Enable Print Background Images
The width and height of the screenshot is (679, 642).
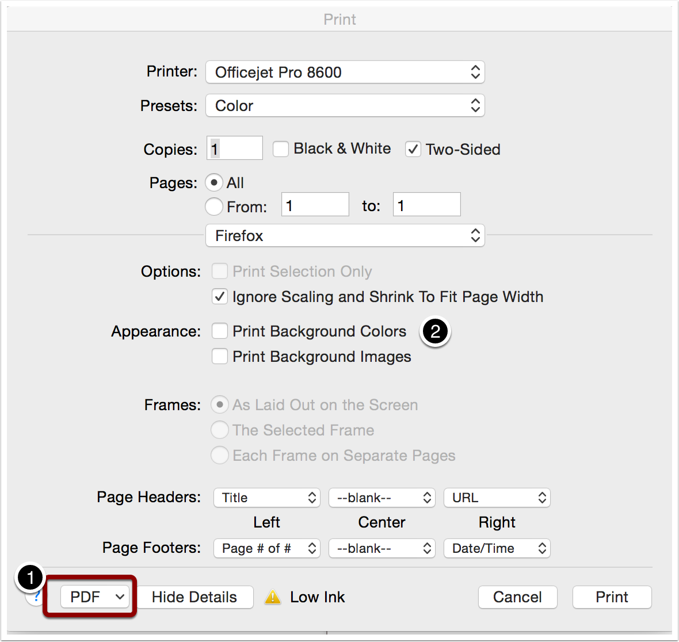(220, 357)
